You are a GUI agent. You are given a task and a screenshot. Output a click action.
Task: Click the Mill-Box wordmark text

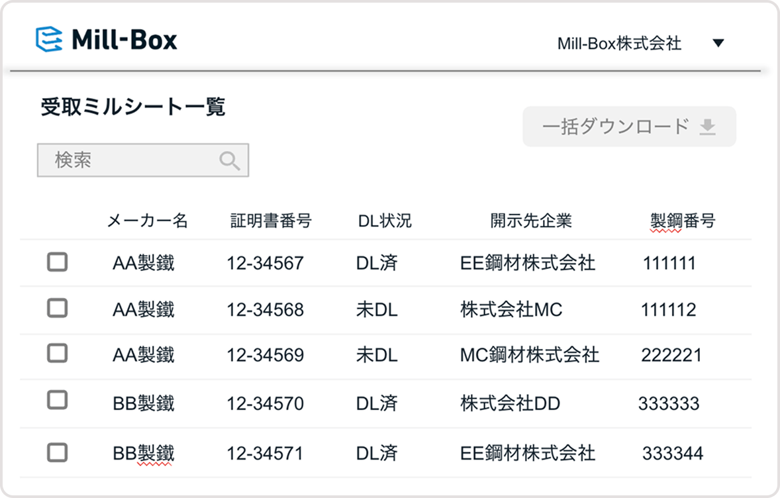(x=124, y=39)
